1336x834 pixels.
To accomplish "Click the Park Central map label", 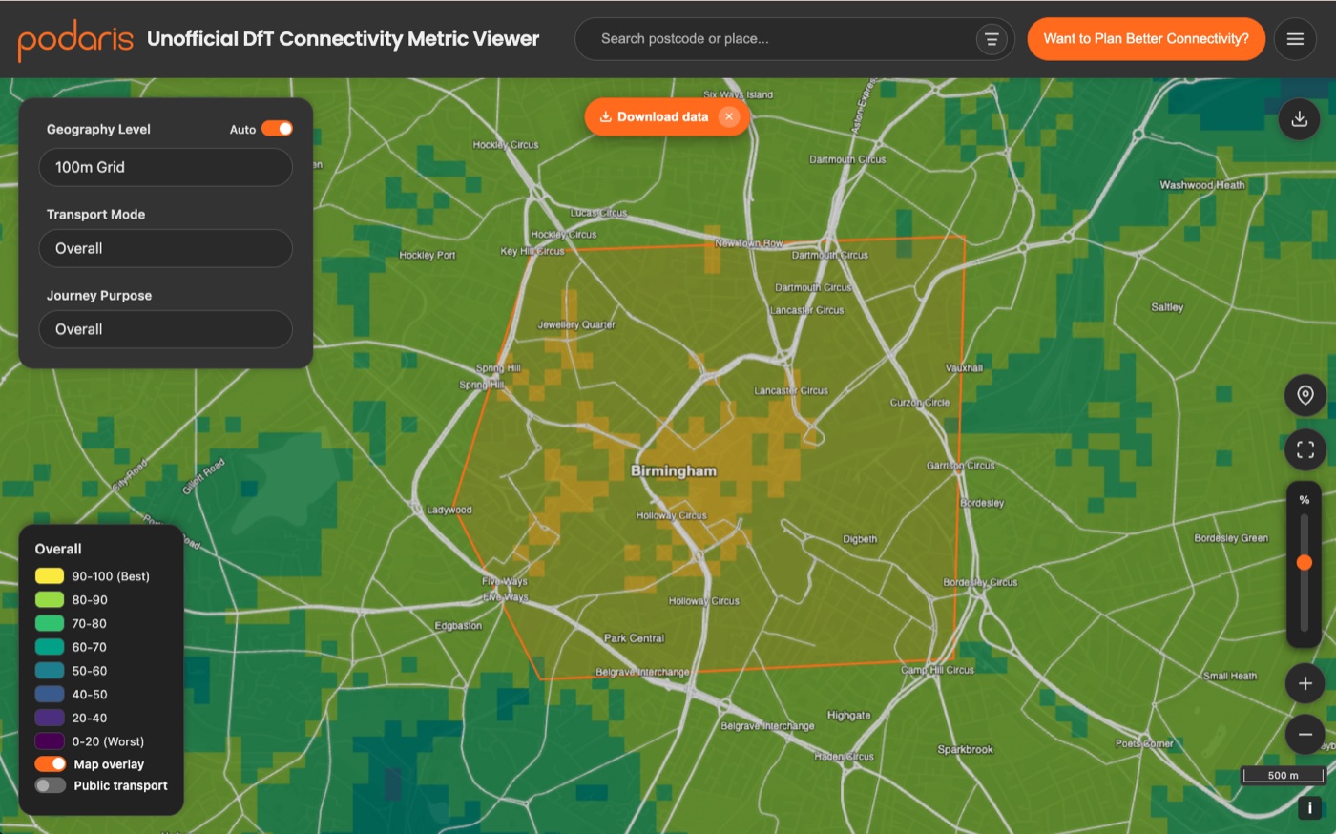I will pos(635,638).
